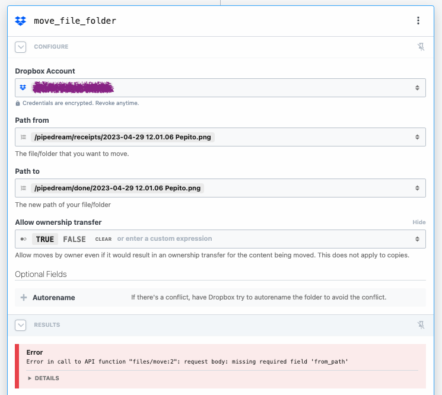Click the files/move:2 error message text
The image size is (442, 395).
[x=187, y=362]
